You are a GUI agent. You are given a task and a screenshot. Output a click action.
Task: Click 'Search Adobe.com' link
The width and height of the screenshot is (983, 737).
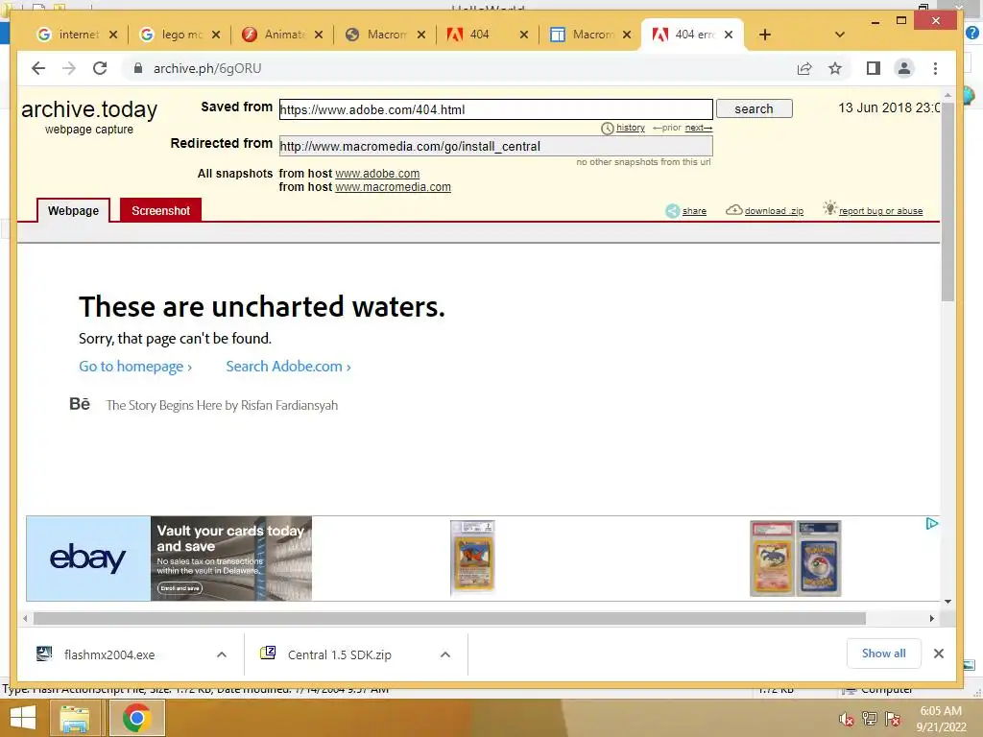[288, 366]
